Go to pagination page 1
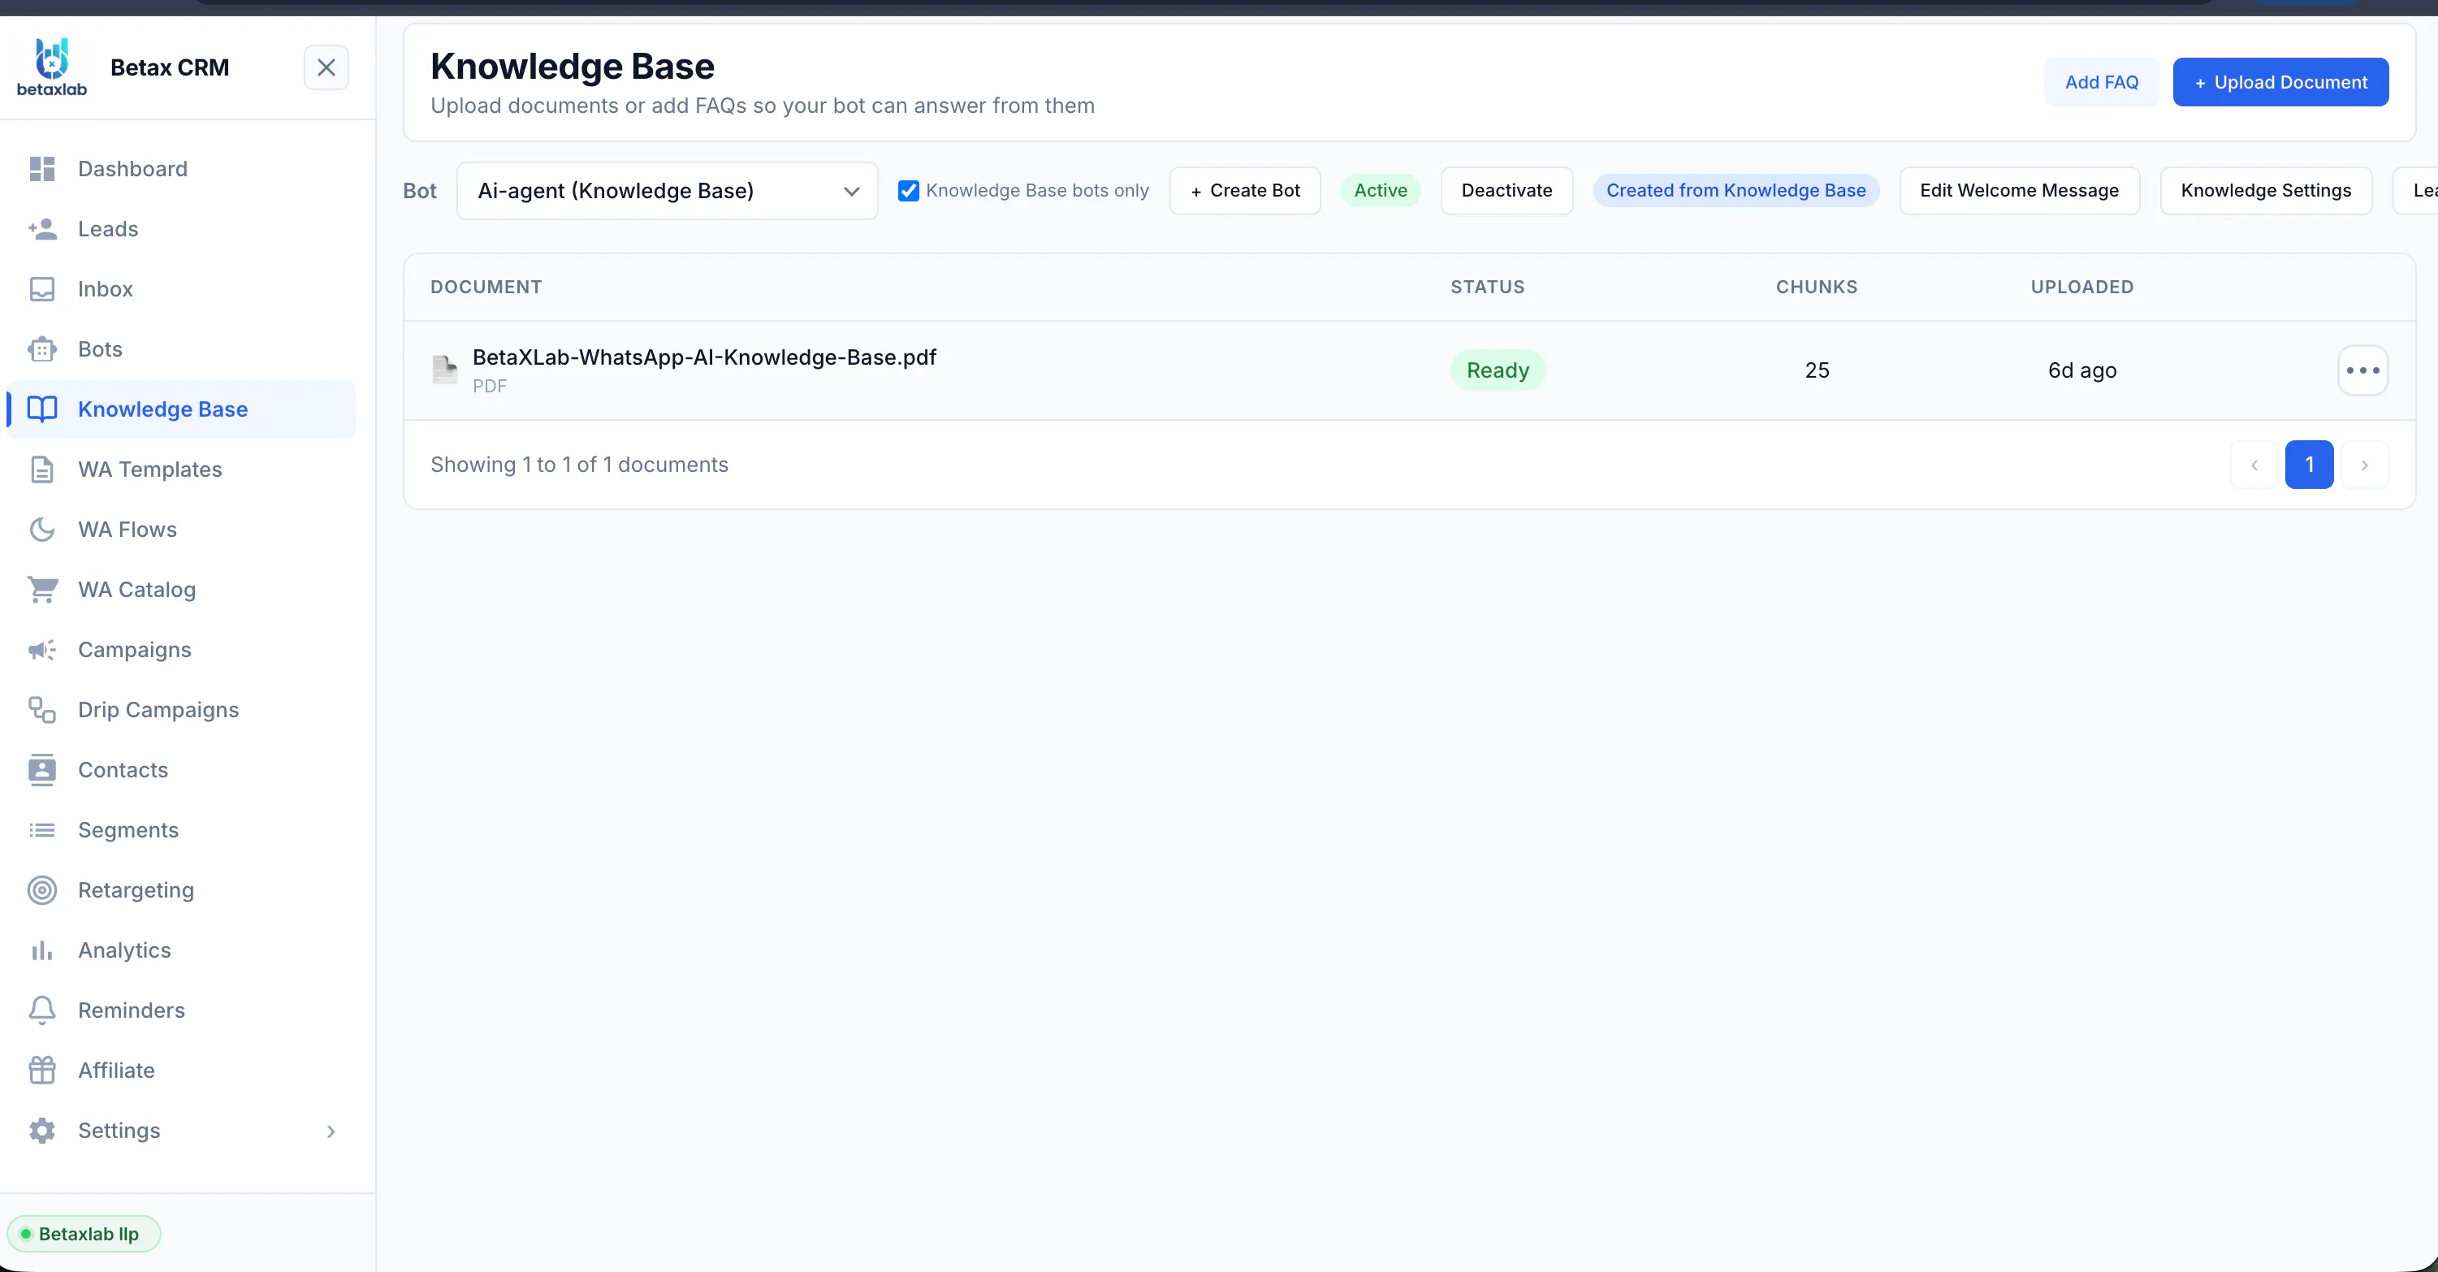Image resolution: width=2438 pixels, height=1272 pixels. (2308, 465)
